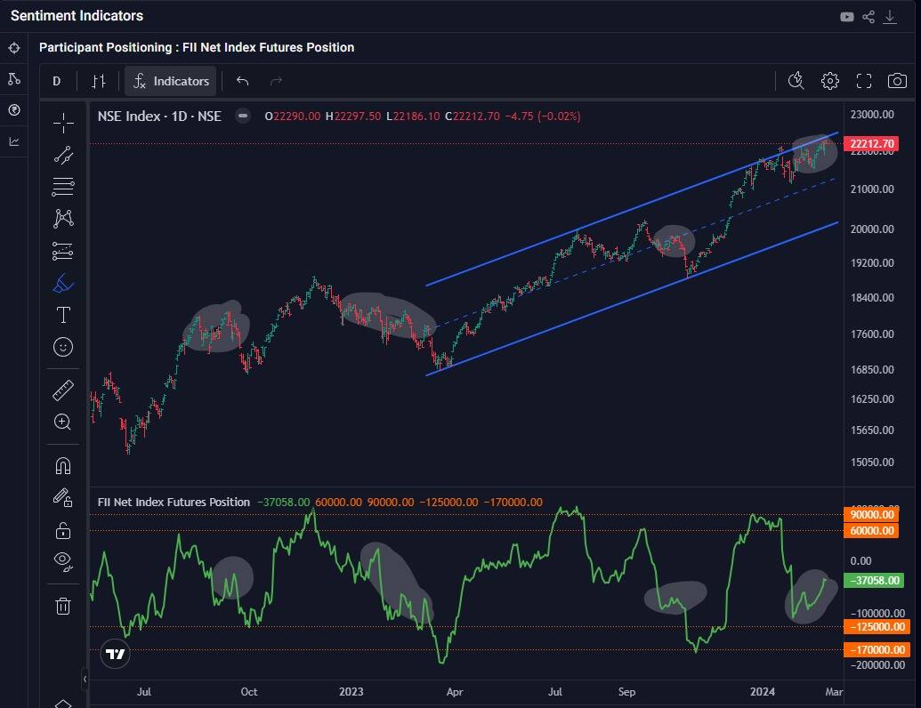Screen dimensions: 921x708
Task: Open the bar chart type selector
Action: coord(99,81)
